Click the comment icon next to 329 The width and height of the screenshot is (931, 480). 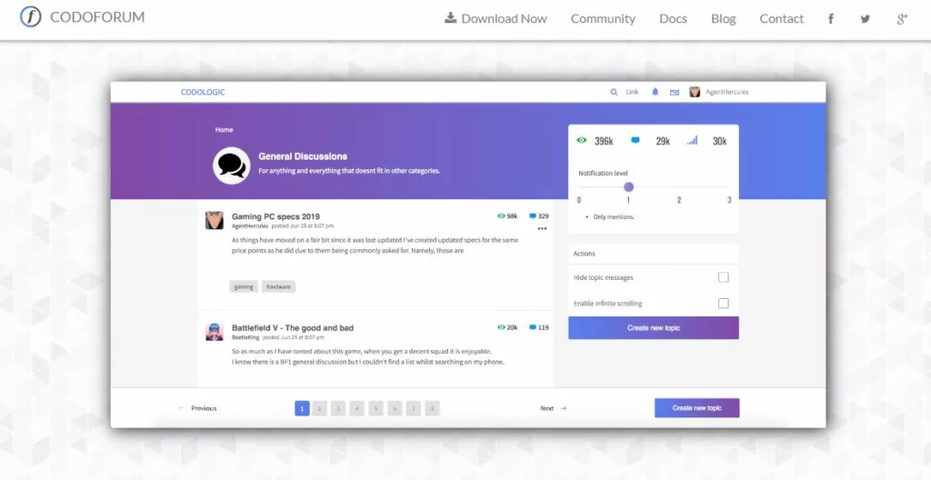click(533, 216)
